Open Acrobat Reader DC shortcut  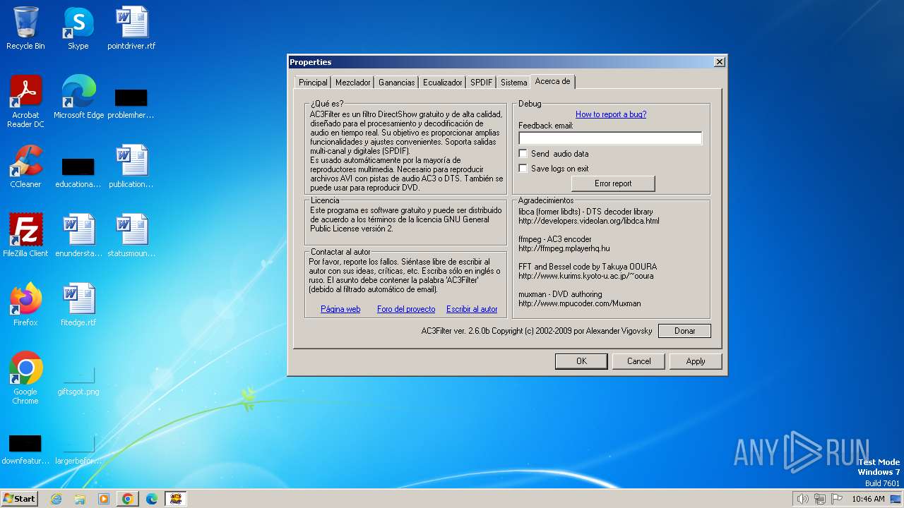(x=25, y=102)
